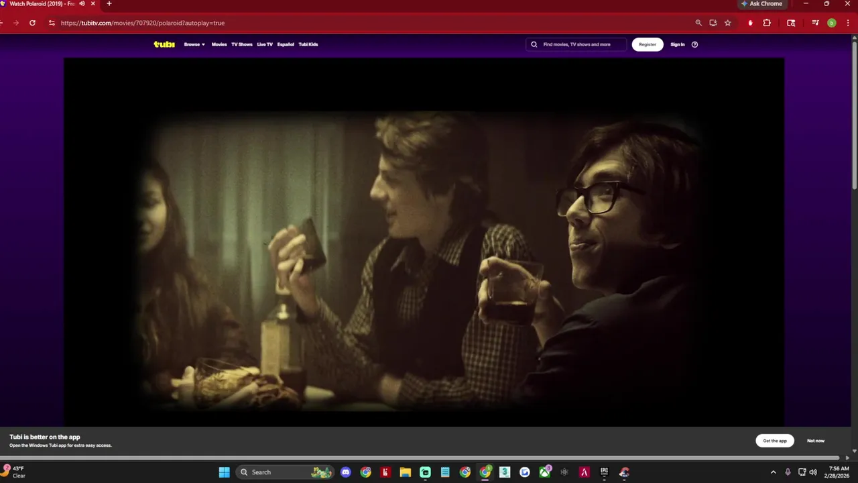Click the Register button
The width and height of the screenshot is (858, 483).
coord(648,44)
